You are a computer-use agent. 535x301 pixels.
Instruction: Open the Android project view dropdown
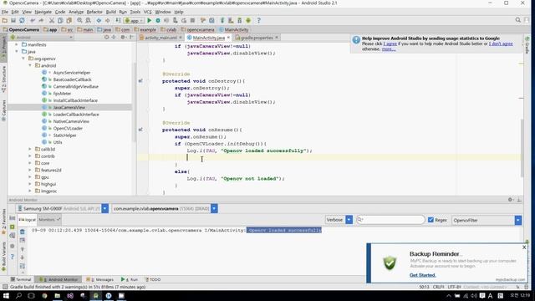coord(42,37)
